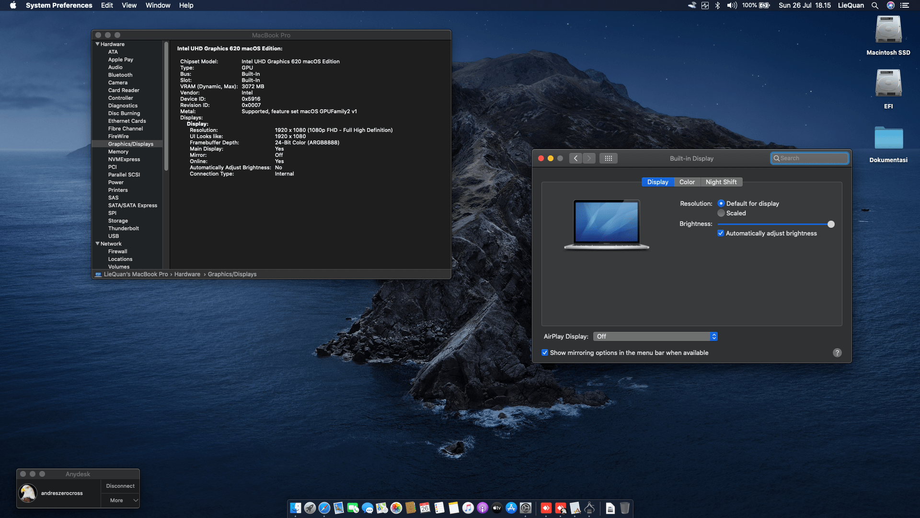Open the Window menu

click(x=158, y=5)
